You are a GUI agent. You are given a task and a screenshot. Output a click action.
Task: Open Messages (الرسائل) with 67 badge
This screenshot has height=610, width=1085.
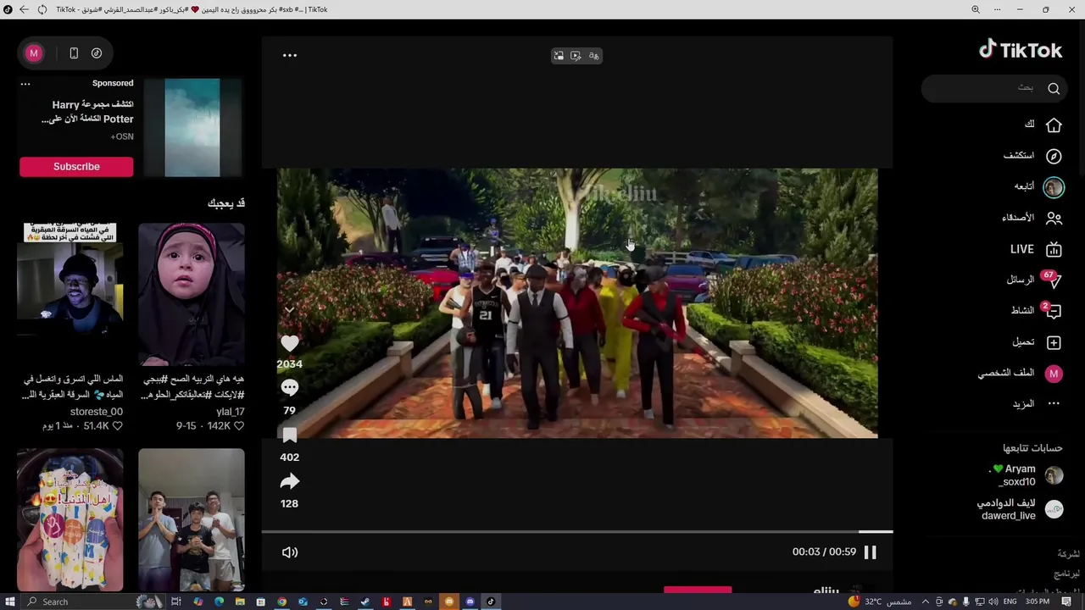pyautogui.click(x=1033, y=280)
